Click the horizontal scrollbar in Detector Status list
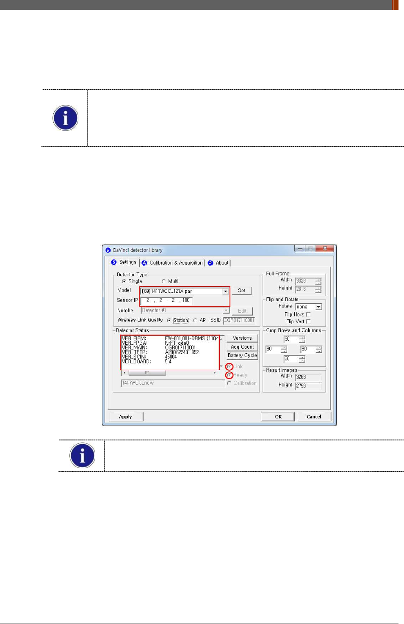Screen dimensions: 404x624 tap(169, 373)
